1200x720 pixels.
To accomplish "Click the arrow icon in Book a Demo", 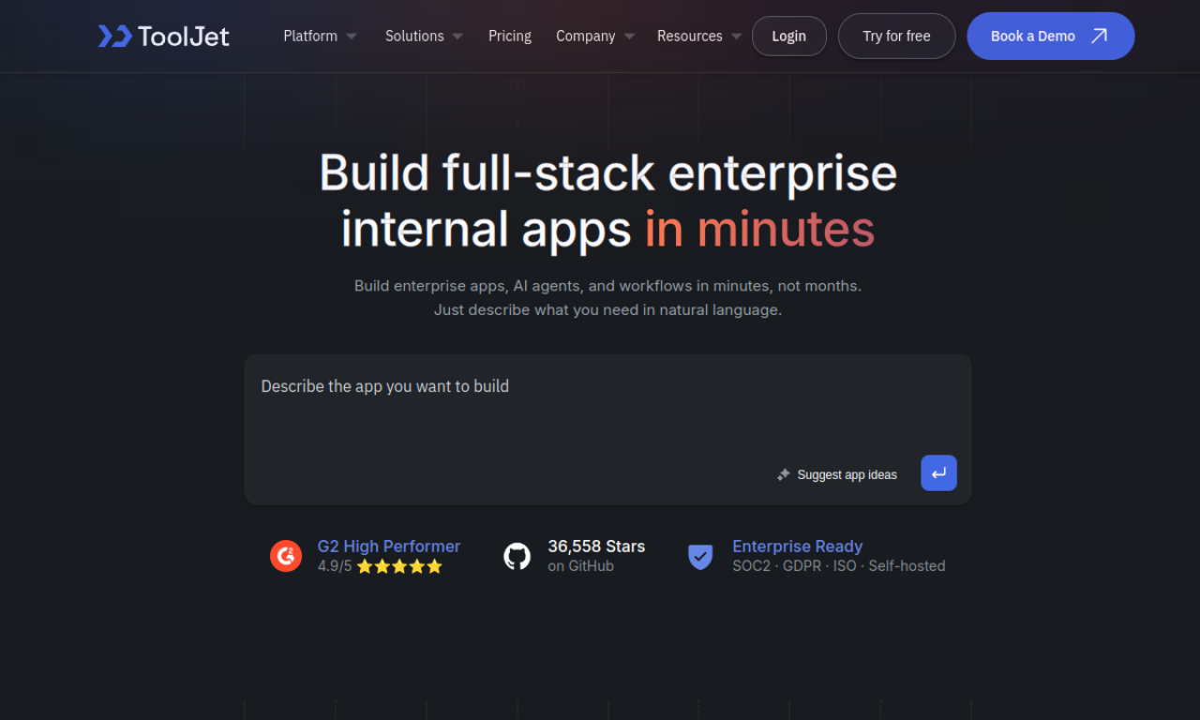I will point(1099,37).
